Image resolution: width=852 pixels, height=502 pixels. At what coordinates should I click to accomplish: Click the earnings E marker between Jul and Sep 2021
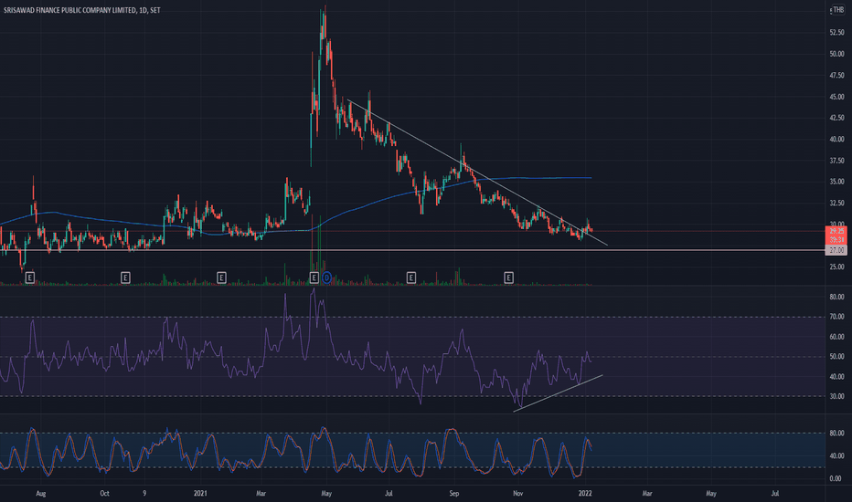pyautogui.click(x=410, y=277)
